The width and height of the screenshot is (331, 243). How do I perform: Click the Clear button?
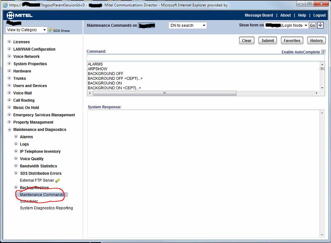pos(247,41)
